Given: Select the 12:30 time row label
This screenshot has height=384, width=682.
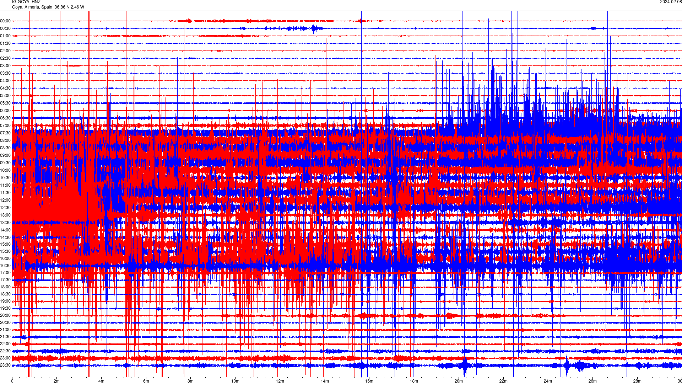Looking at the screenshot, I should (5, 208).
